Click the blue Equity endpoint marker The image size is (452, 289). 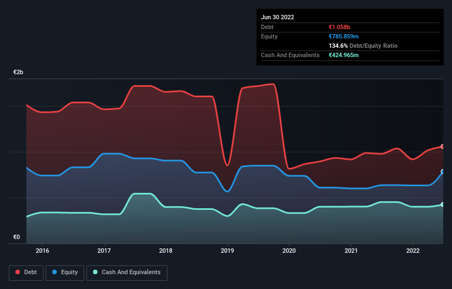click(443, 171)
